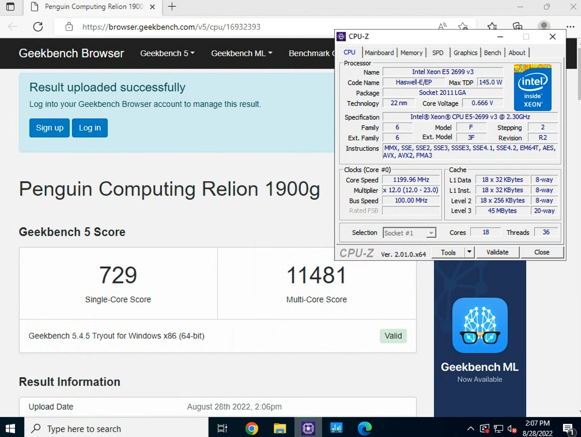Open the Edge profile avatar
Image resolution: width=581 pixels, height=437 pixels.
click(x=544, y=26)
